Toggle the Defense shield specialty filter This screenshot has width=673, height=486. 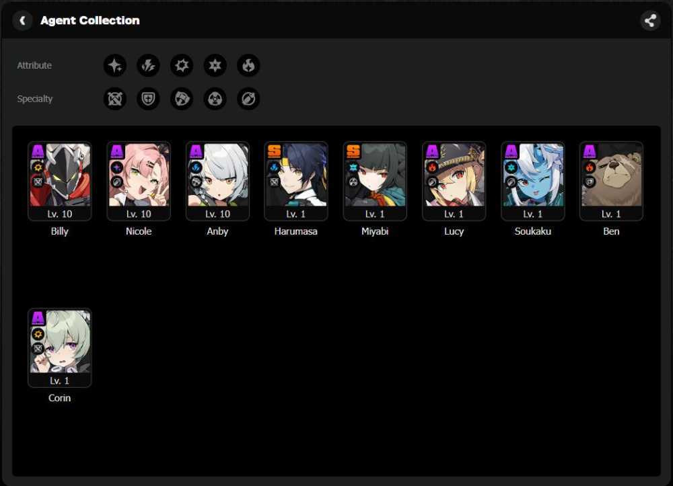tap(149, 99)
